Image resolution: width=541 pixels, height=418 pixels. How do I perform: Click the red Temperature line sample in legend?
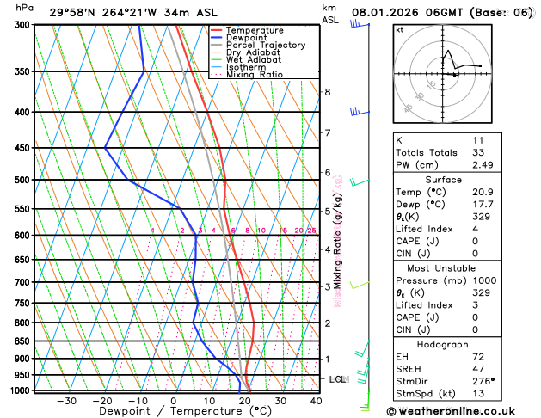point(217,30)
